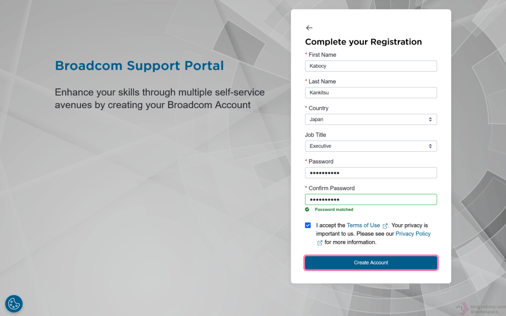Click the Confirm Password field

[371, 199]
